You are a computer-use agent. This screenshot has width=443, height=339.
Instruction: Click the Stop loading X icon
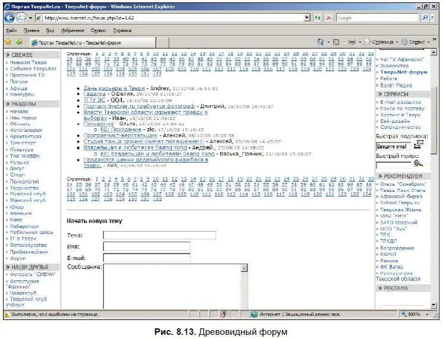point(328,18)
